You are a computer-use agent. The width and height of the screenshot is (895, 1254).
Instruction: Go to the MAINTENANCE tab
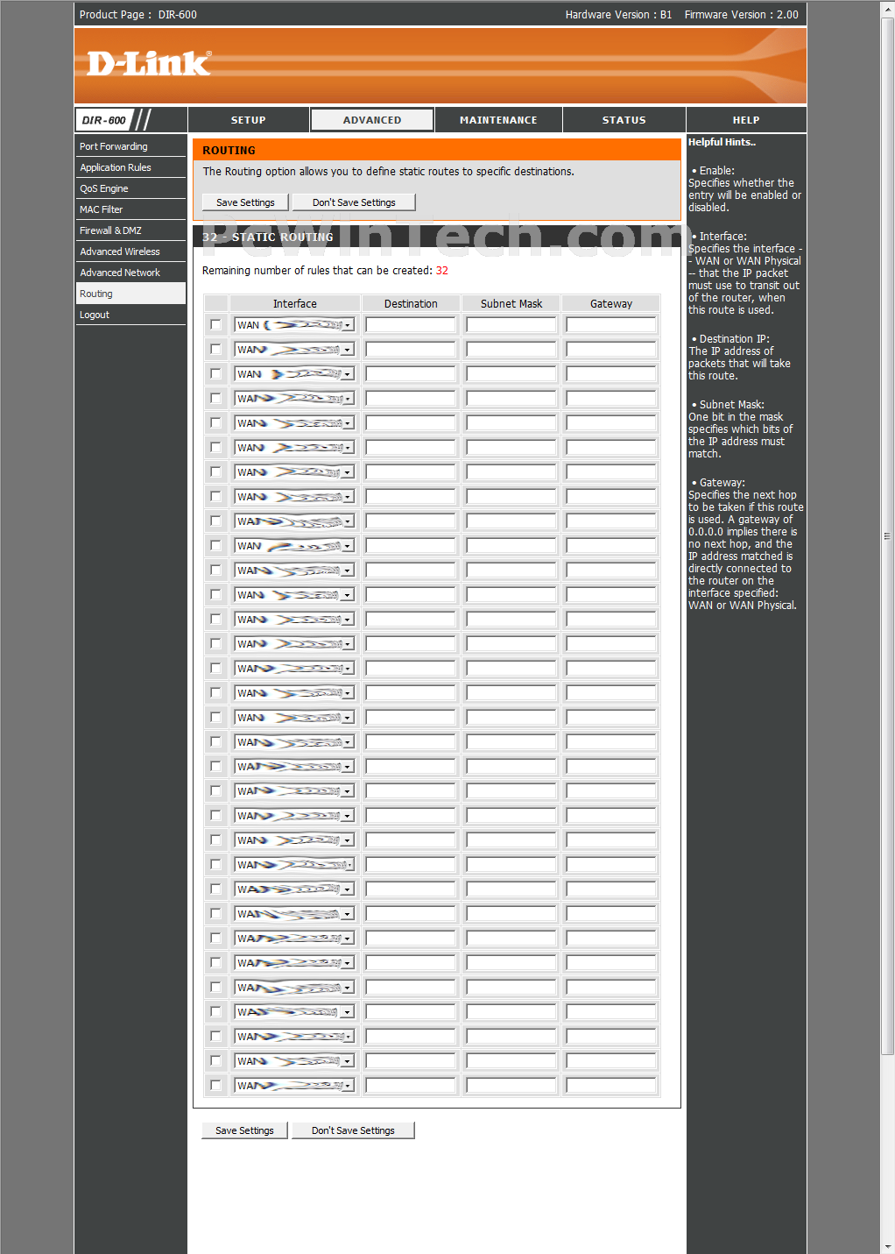tap(498, 120)
